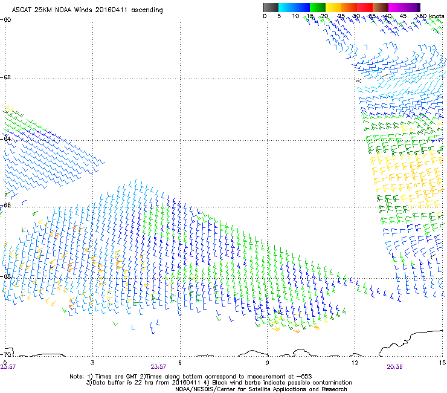Click the longitude 12 axis label
This screenshot has width=447, height=393.
tap(355, 363)
